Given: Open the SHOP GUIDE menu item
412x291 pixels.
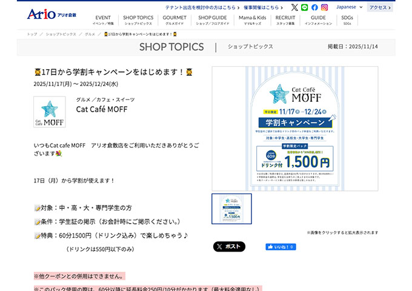Looking at the screenshot, I should 212,20.
